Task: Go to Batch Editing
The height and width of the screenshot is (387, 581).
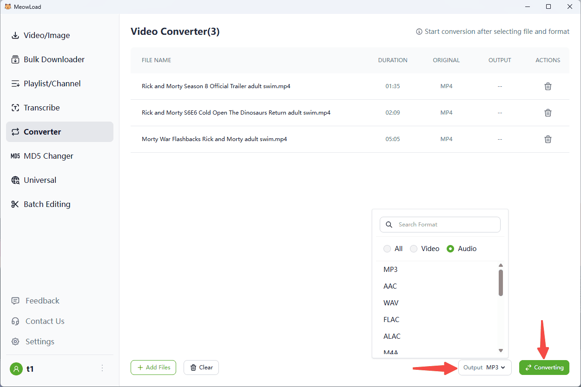Action: click(47, 204)
